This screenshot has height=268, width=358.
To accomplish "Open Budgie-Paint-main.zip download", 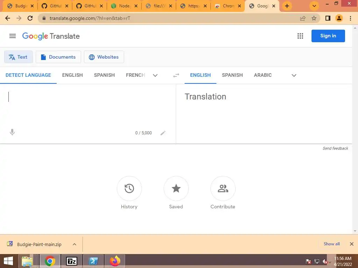I will (x=39, y=244).
